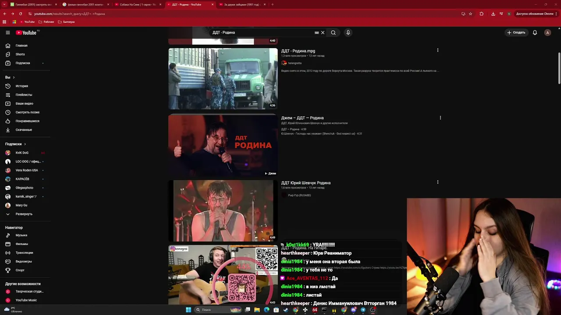Viewport: 561px width, 315px height.
Task: Open YouTube notifications bell
Action: [x=535, y=32]
